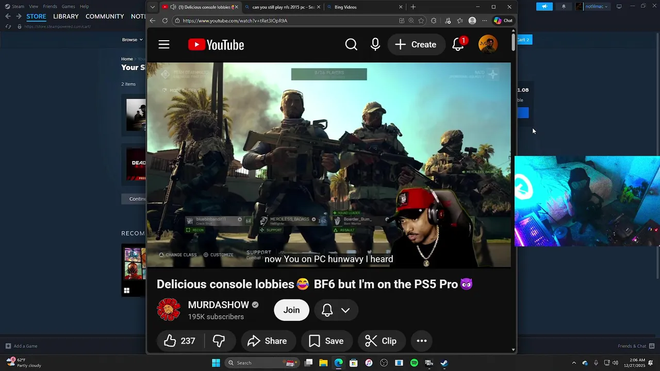Screen dimensions: 660x371
Task: Click the taskbar Search box
Action: (262, 363)
